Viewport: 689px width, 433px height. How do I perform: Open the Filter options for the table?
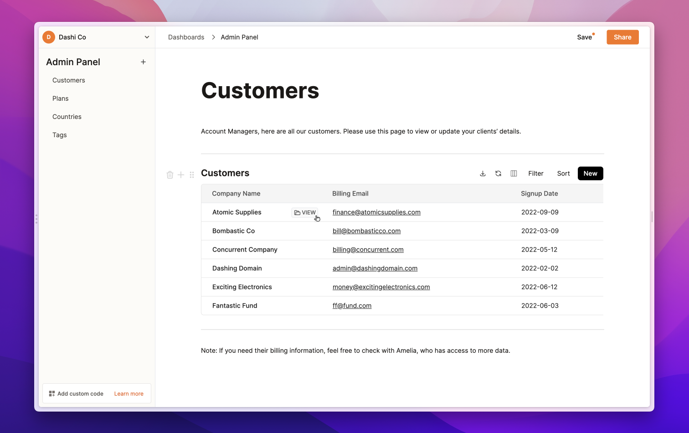click(x=535, y=174)
